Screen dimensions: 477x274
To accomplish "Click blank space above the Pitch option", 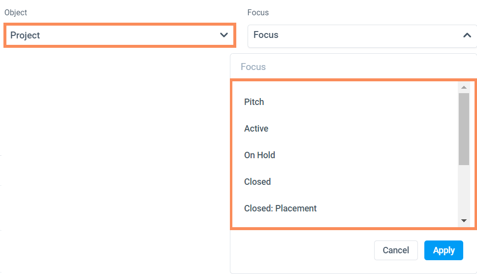I will coord(345,88).
